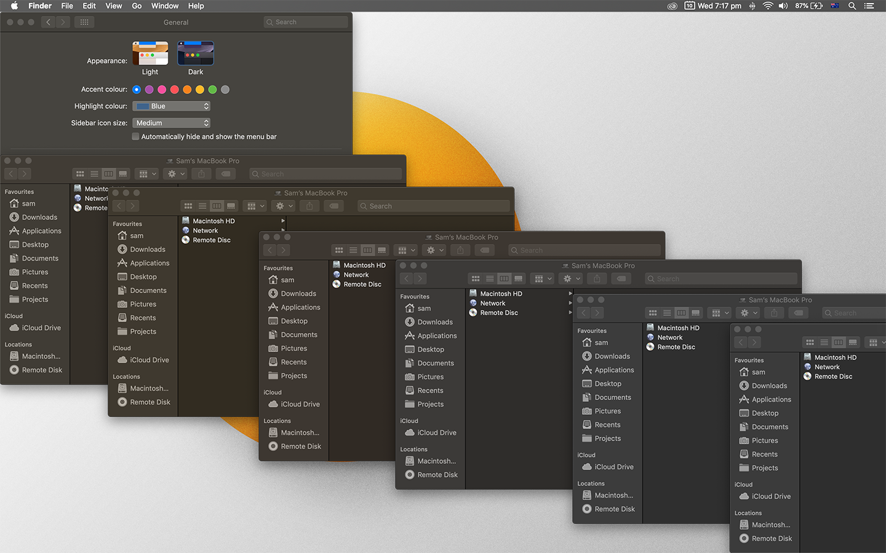Open Downloads in the leftmost Finder window sidebar
This screenshot has width=886, height=553.
click(x=39, y=217)
